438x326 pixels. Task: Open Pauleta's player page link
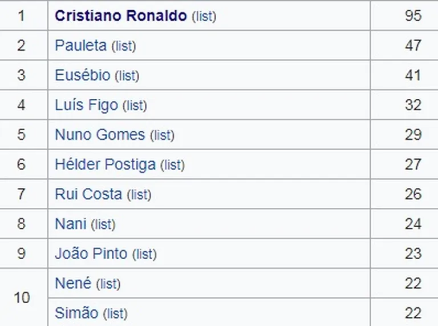click(x=81, y=45)
